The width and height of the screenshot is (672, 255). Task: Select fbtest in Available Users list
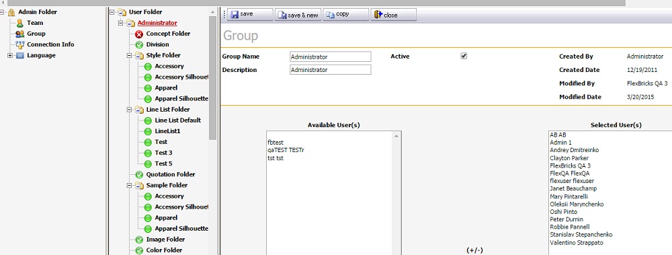click(275, 143)
